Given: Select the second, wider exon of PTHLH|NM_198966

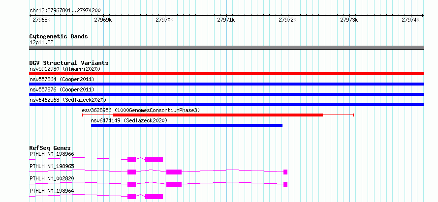Looking at the screenshot, I should tap(154, 160).
